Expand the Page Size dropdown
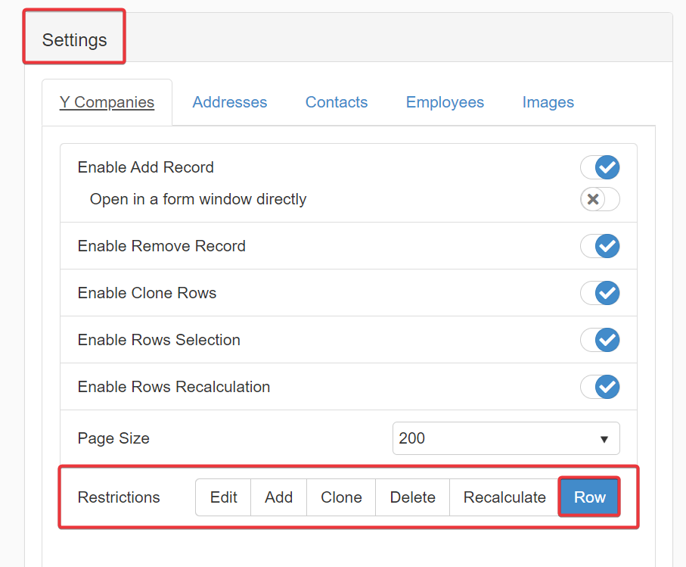Image resolution: width=686 pixels, height=567 pixels. [x=505, y=438]
